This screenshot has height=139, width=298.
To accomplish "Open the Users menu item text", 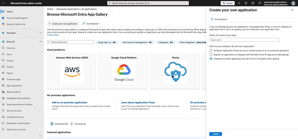I will click(x=9, y=54).
